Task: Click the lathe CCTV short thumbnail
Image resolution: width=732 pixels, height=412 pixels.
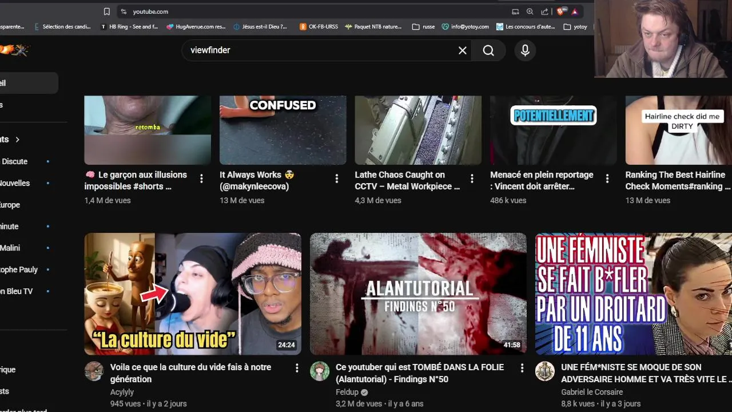Action: pos(418,130)
